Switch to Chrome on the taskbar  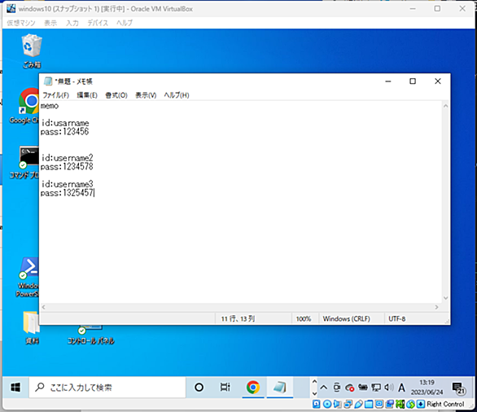coord(253,387)
